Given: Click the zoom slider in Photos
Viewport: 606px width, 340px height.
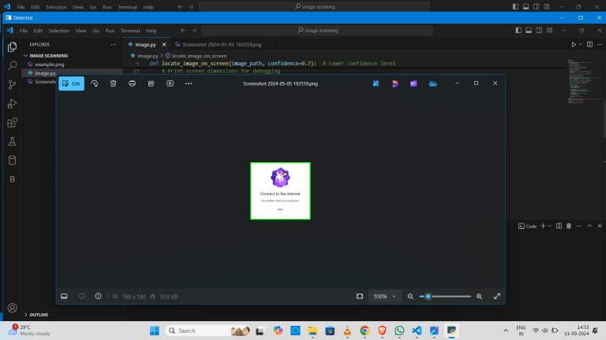Looking at the screenshot, I should [x=446, y=296].
